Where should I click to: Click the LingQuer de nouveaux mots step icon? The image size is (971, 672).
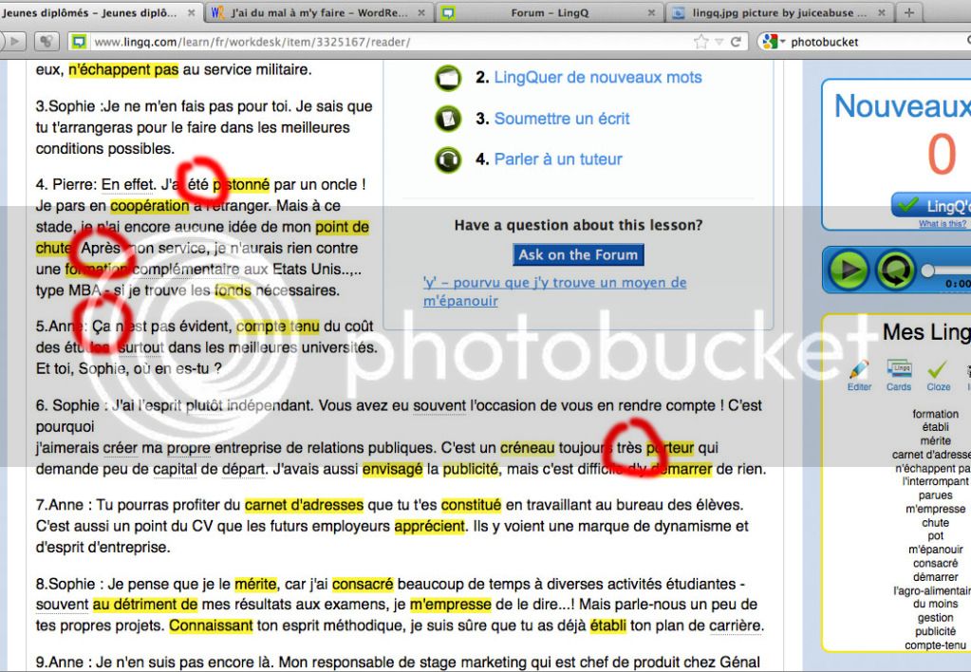point(448,78)
